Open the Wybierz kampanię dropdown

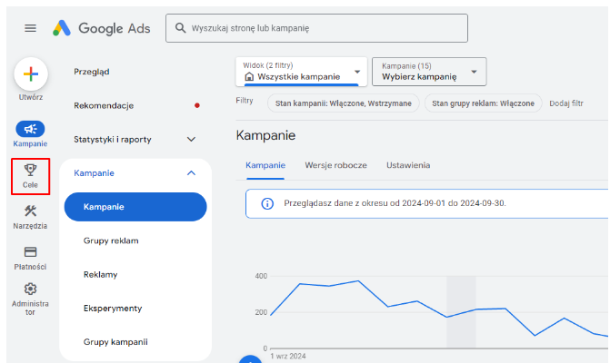(x=428, y=72)
